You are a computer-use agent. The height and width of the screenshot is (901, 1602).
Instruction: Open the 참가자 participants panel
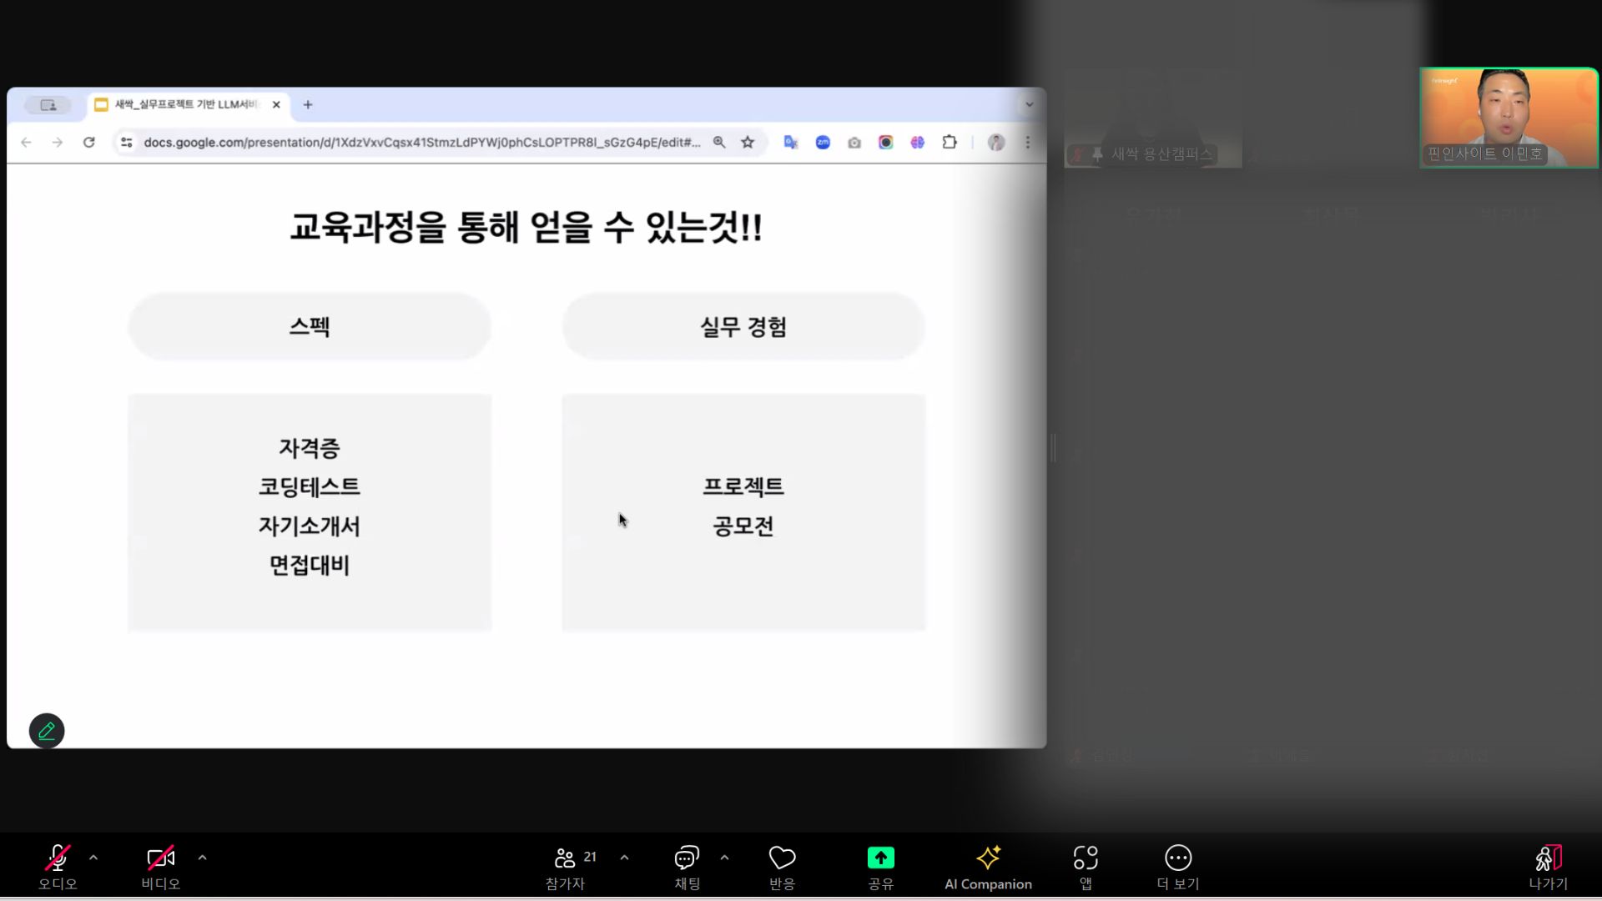[x=566, y=866]
